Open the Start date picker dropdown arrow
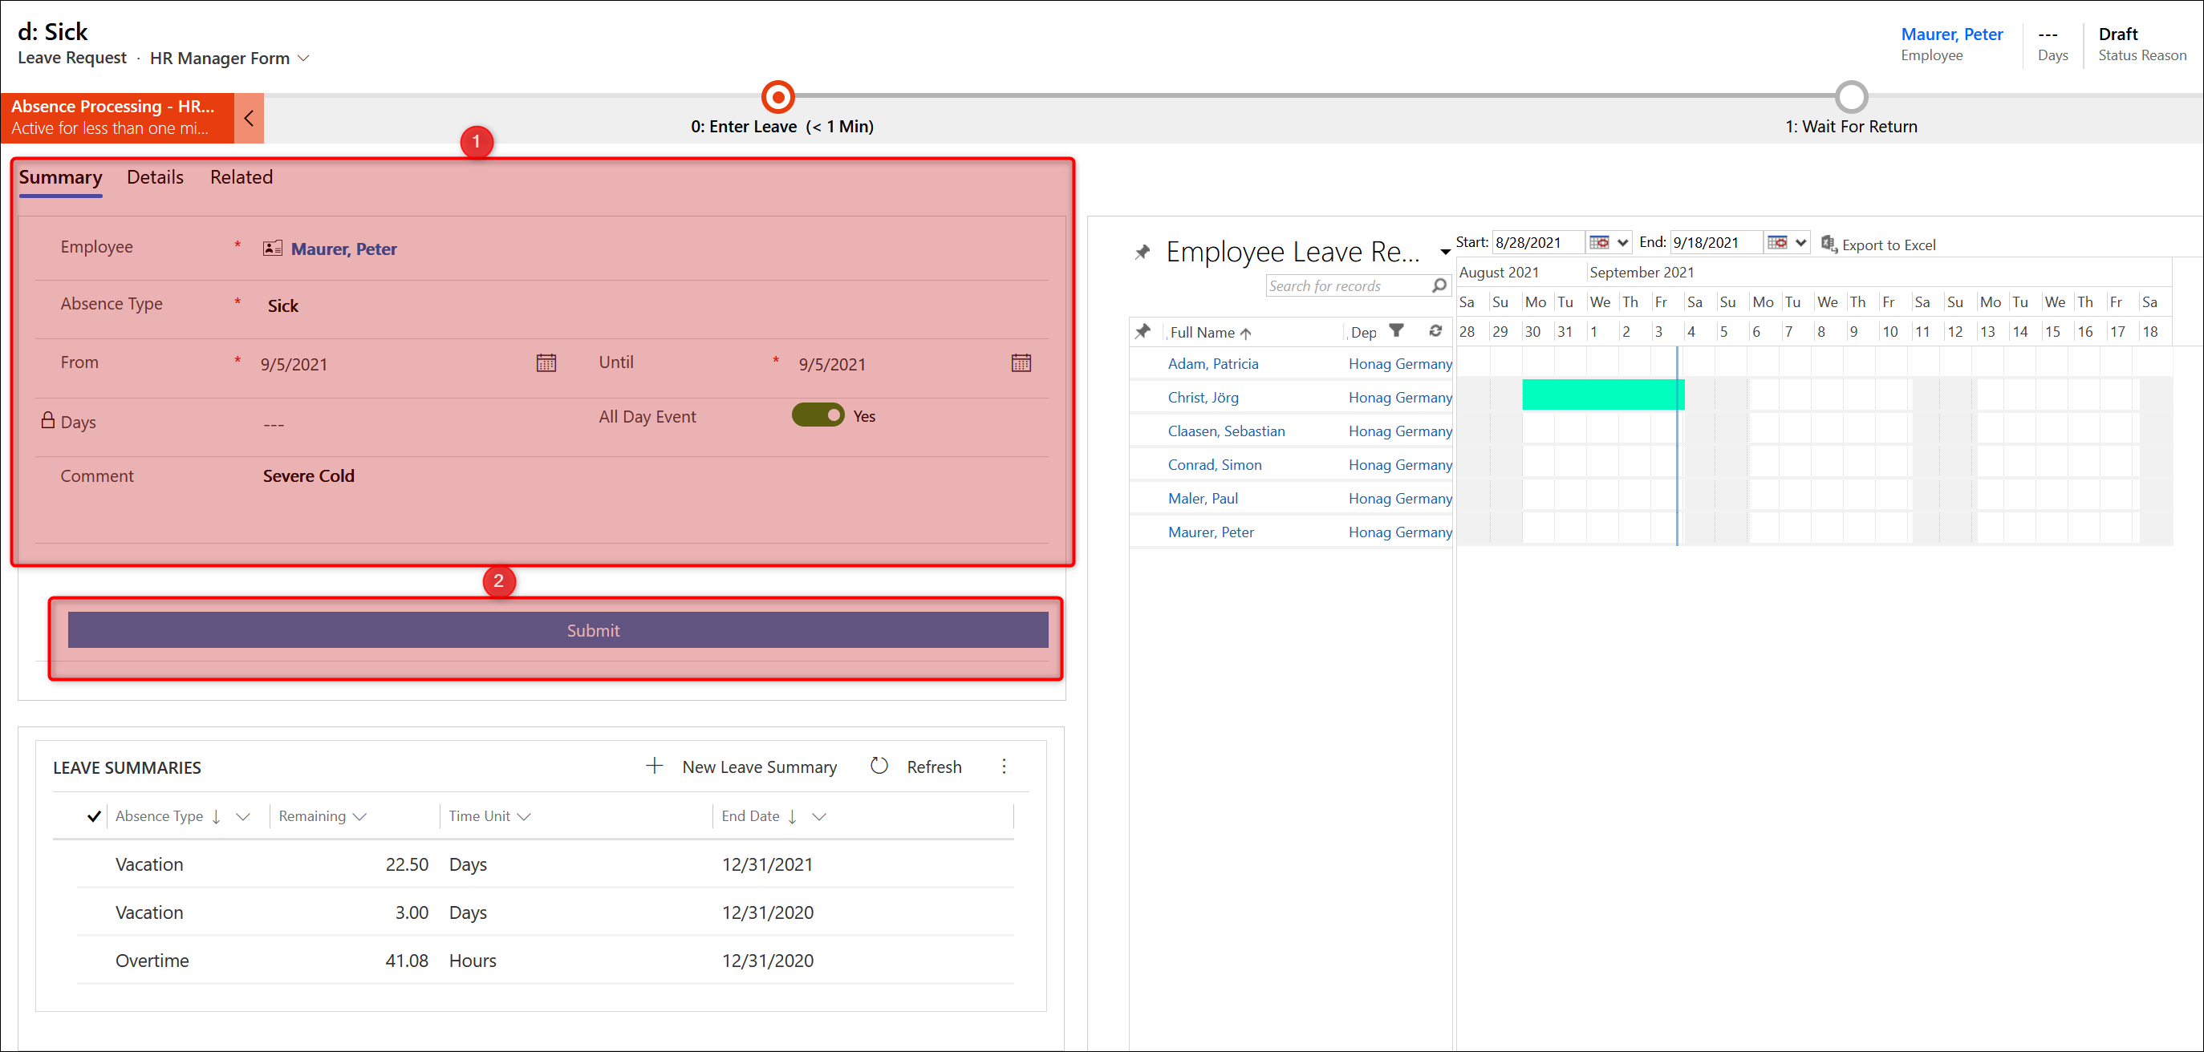Viewport: 2204px width, 1052px height. pyautogui.click(x=1622, y=243)
